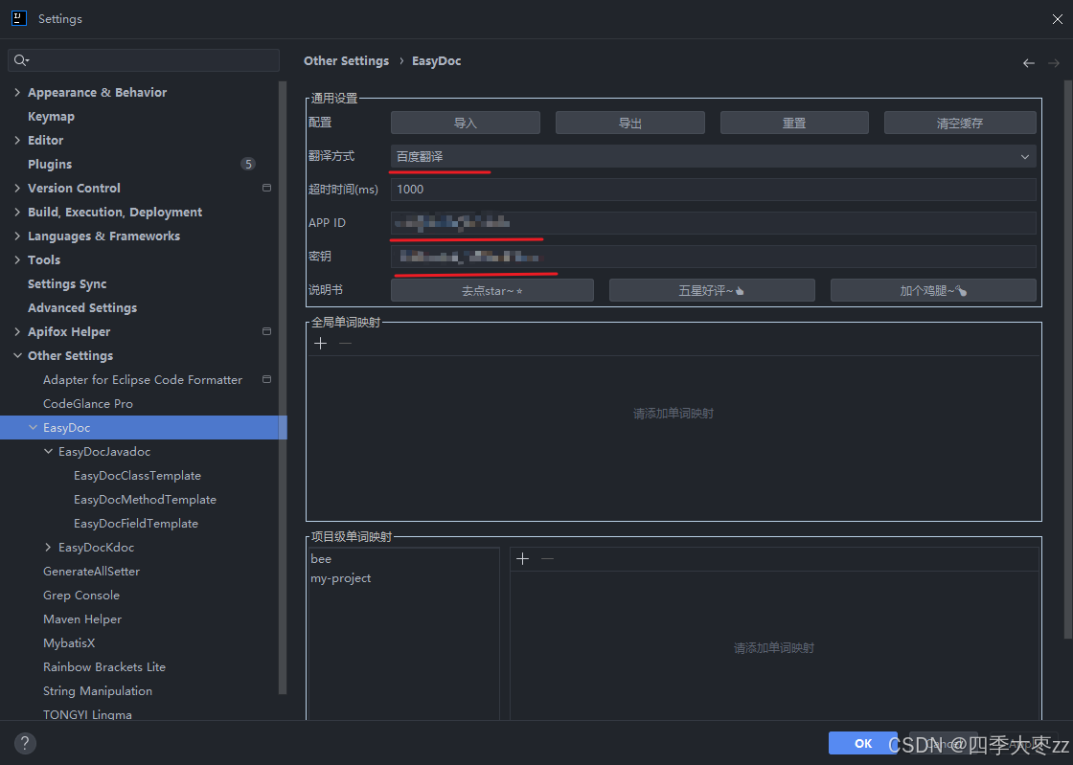Open Grep Console settings
The width and height of the screenshot is (1073, 765).
coord(80,595)
